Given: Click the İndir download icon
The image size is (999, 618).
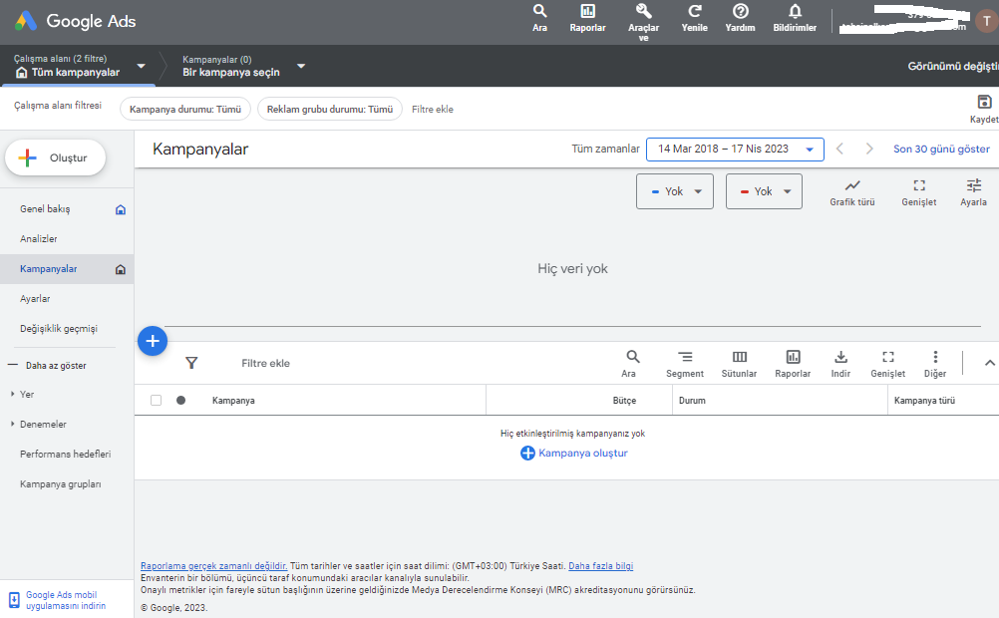Looking at the screenshot, I should [840, 363].
